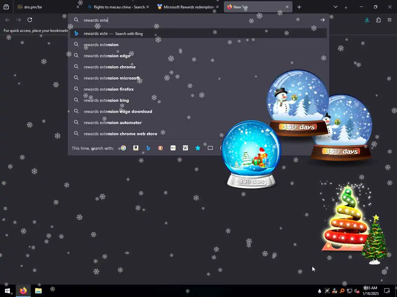The width and height of the screenshot is (397, 297).
Task: Pick suggestion 'rewards extension chrome'
Action: 198,67
